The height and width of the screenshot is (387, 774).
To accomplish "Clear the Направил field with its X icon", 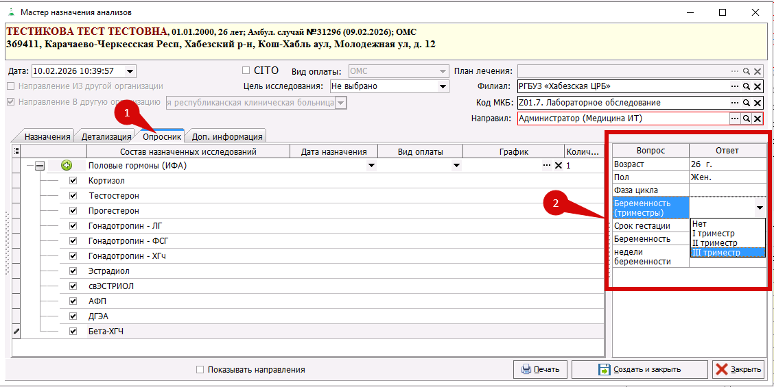I will coord(758,118).
